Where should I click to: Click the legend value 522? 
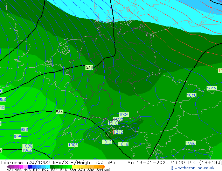tap(45, 170)
